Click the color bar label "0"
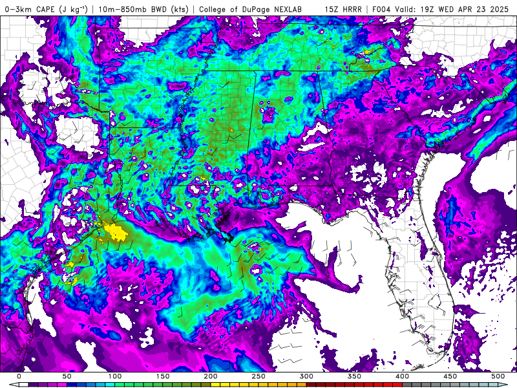Viewport: 517px width, 388px height. (x=19, y=376)
